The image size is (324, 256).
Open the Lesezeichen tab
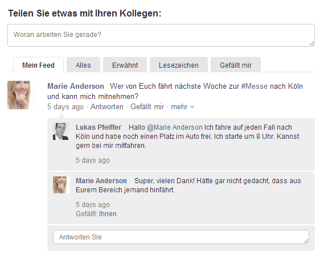pos(179,65)
